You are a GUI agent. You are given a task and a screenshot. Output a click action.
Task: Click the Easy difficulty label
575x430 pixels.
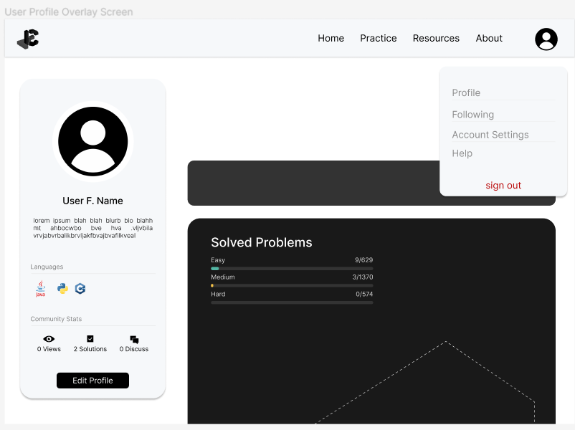pyautogui.click(x=218, y=260)
